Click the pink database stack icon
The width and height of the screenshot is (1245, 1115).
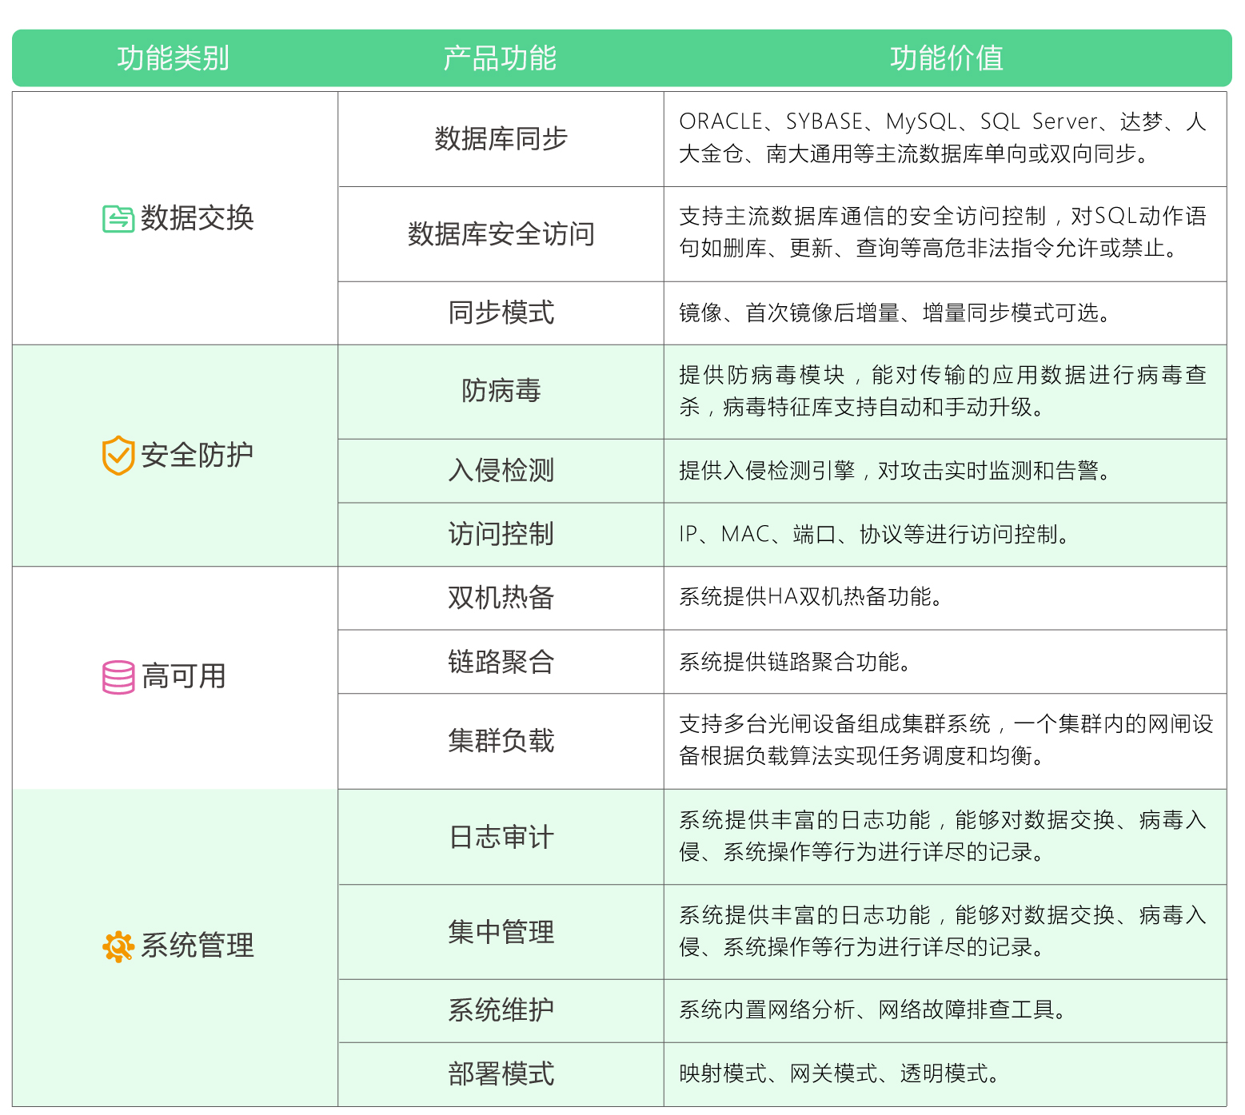click(118, 677)
